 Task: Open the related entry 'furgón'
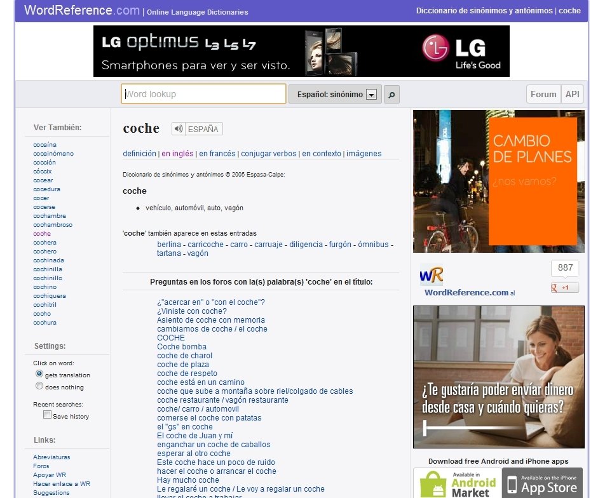(x=341, y=245)
